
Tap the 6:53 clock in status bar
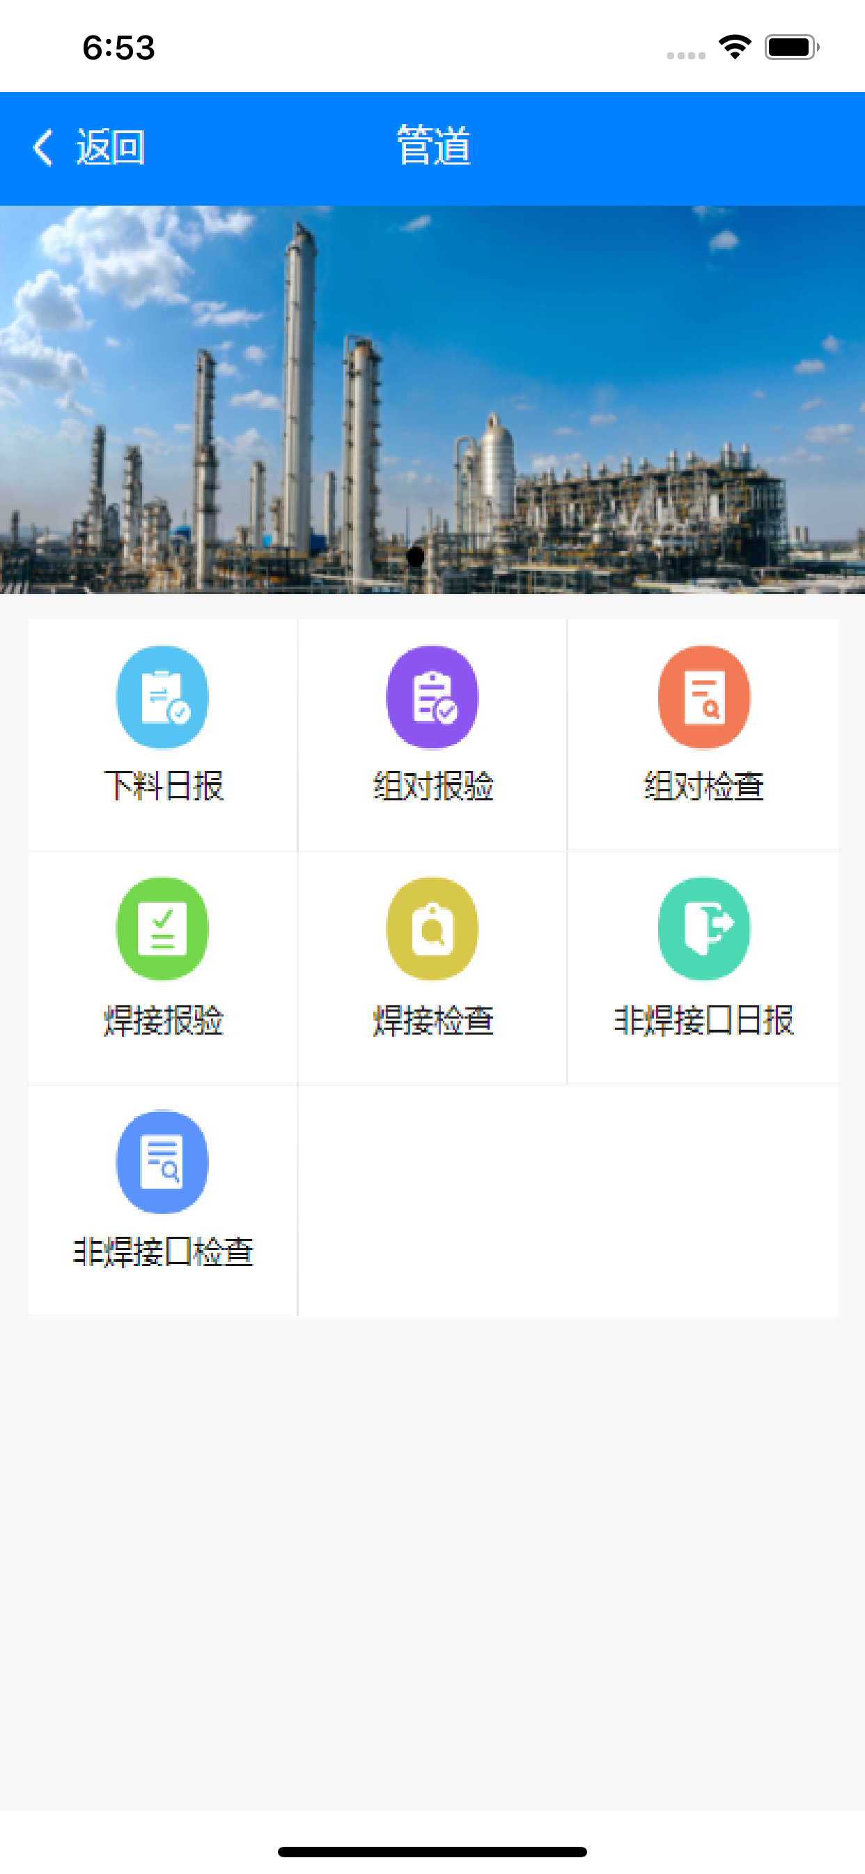(x=118, y=48)
